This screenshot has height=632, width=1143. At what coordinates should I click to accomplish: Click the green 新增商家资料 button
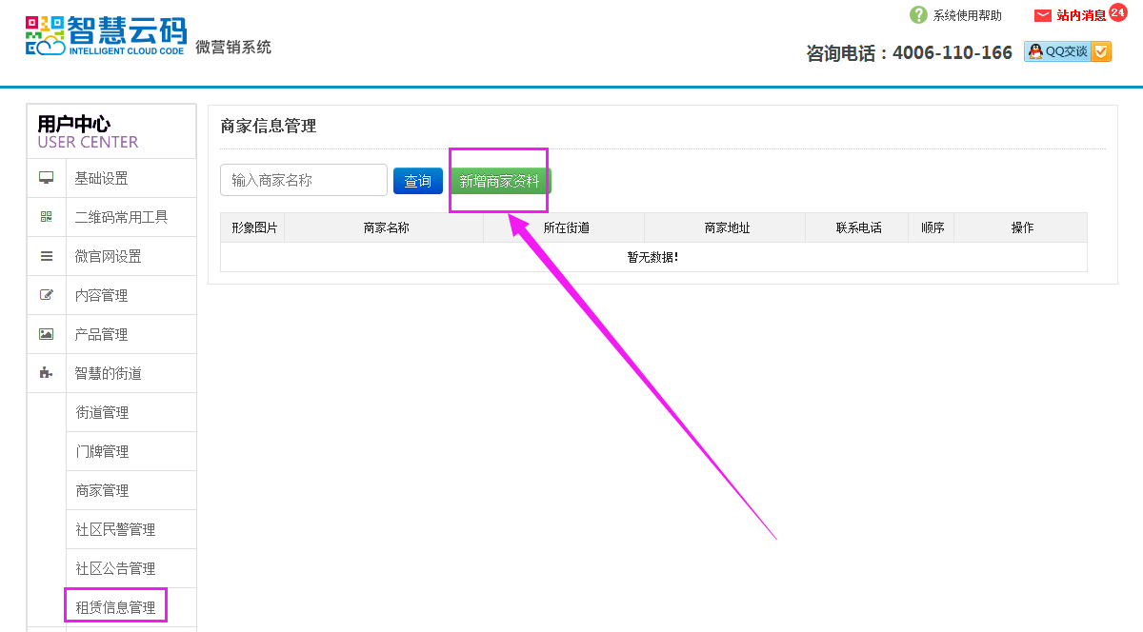[x=500, y=181]
